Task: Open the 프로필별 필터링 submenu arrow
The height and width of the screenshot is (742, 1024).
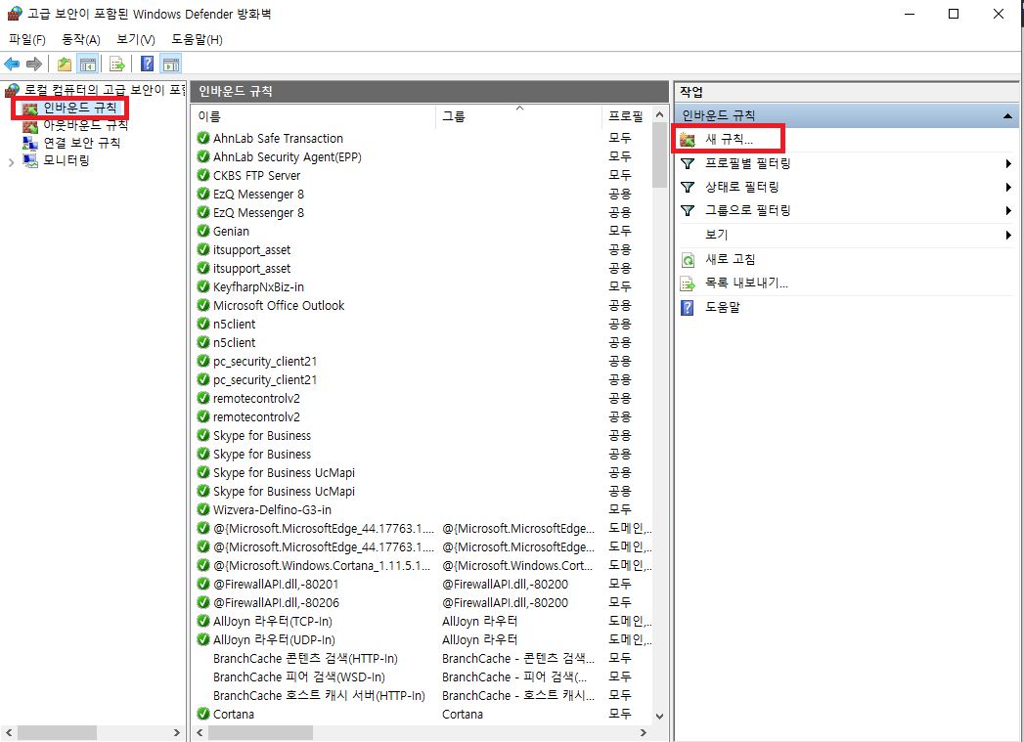Action: (1008, 164)
